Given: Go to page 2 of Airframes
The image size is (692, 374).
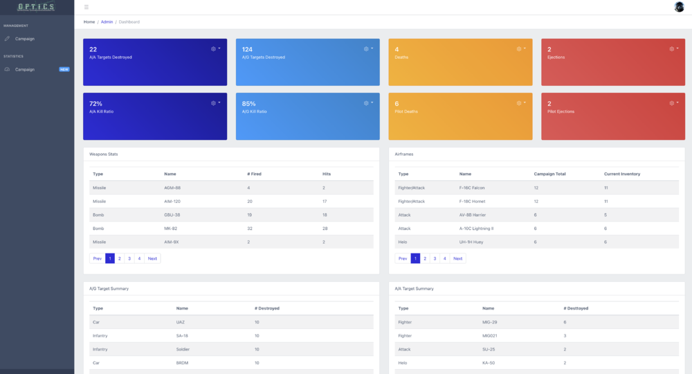Looking at the screenshot, I should [425, 258].
